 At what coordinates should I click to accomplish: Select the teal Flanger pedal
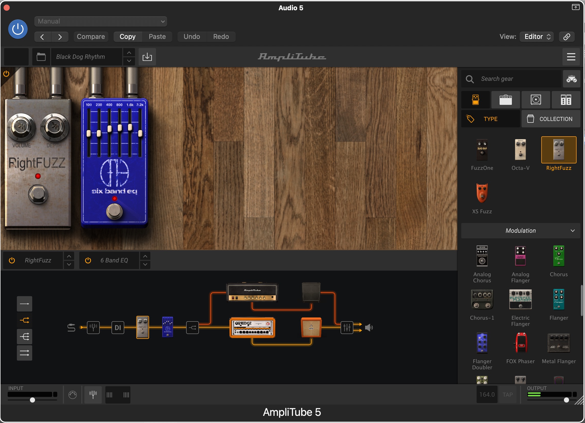pos(559,299)
